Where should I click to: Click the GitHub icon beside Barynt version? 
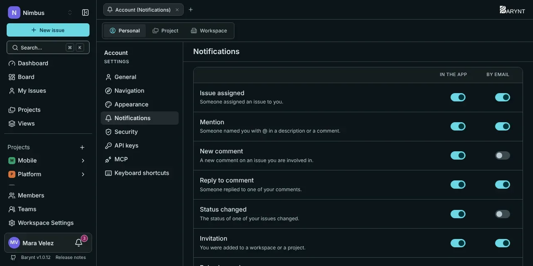tap(13, 257)
